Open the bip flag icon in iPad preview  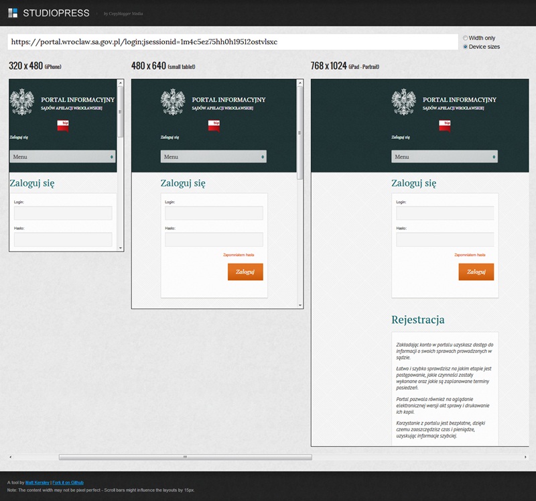coord(445,125)
